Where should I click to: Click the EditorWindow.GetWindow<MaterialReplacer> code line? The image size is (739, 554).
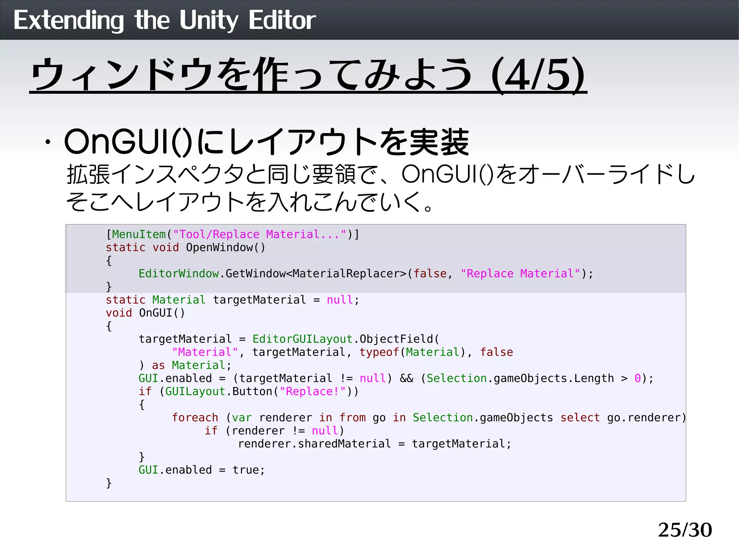coord(366,274)
